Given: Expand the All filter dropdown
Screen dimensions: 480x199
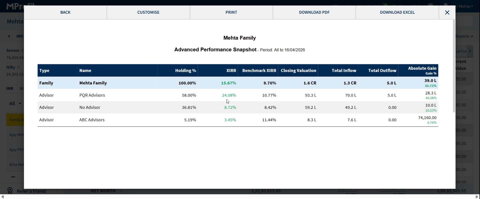Looking at the screenshot, I should click(15, 103).
